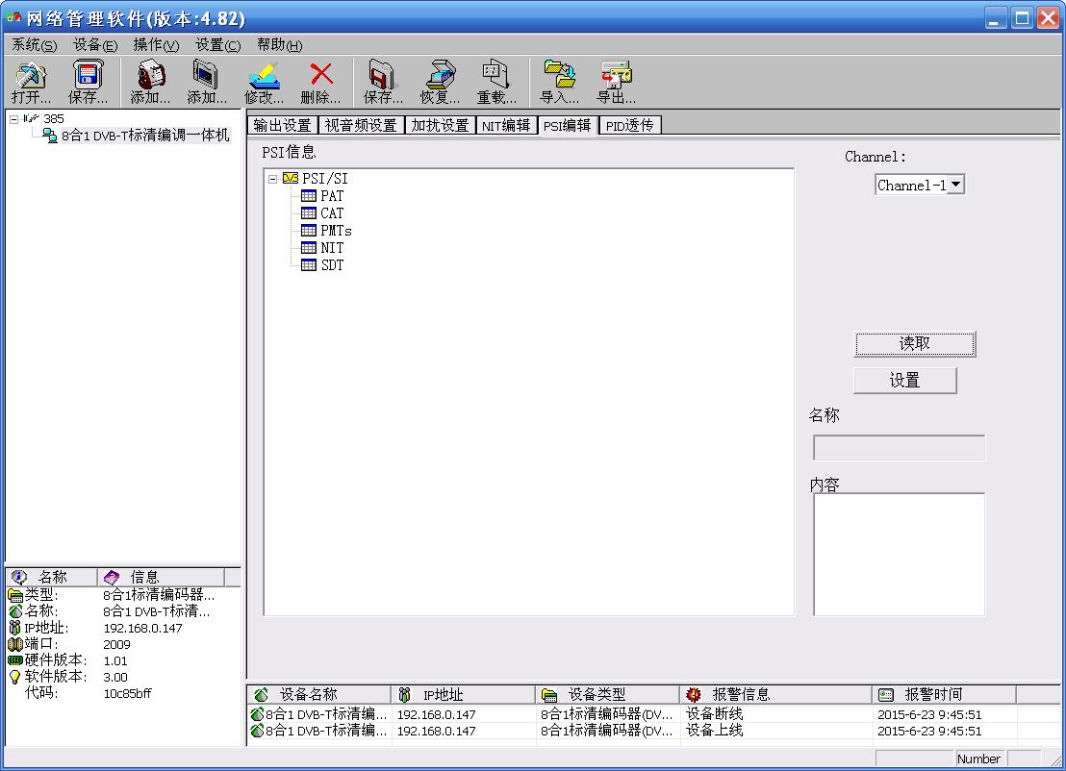Select the 8合1 DVB-T device icon in tree
The height and width of the screenshot is (771, 1066).
click(50, 136)
